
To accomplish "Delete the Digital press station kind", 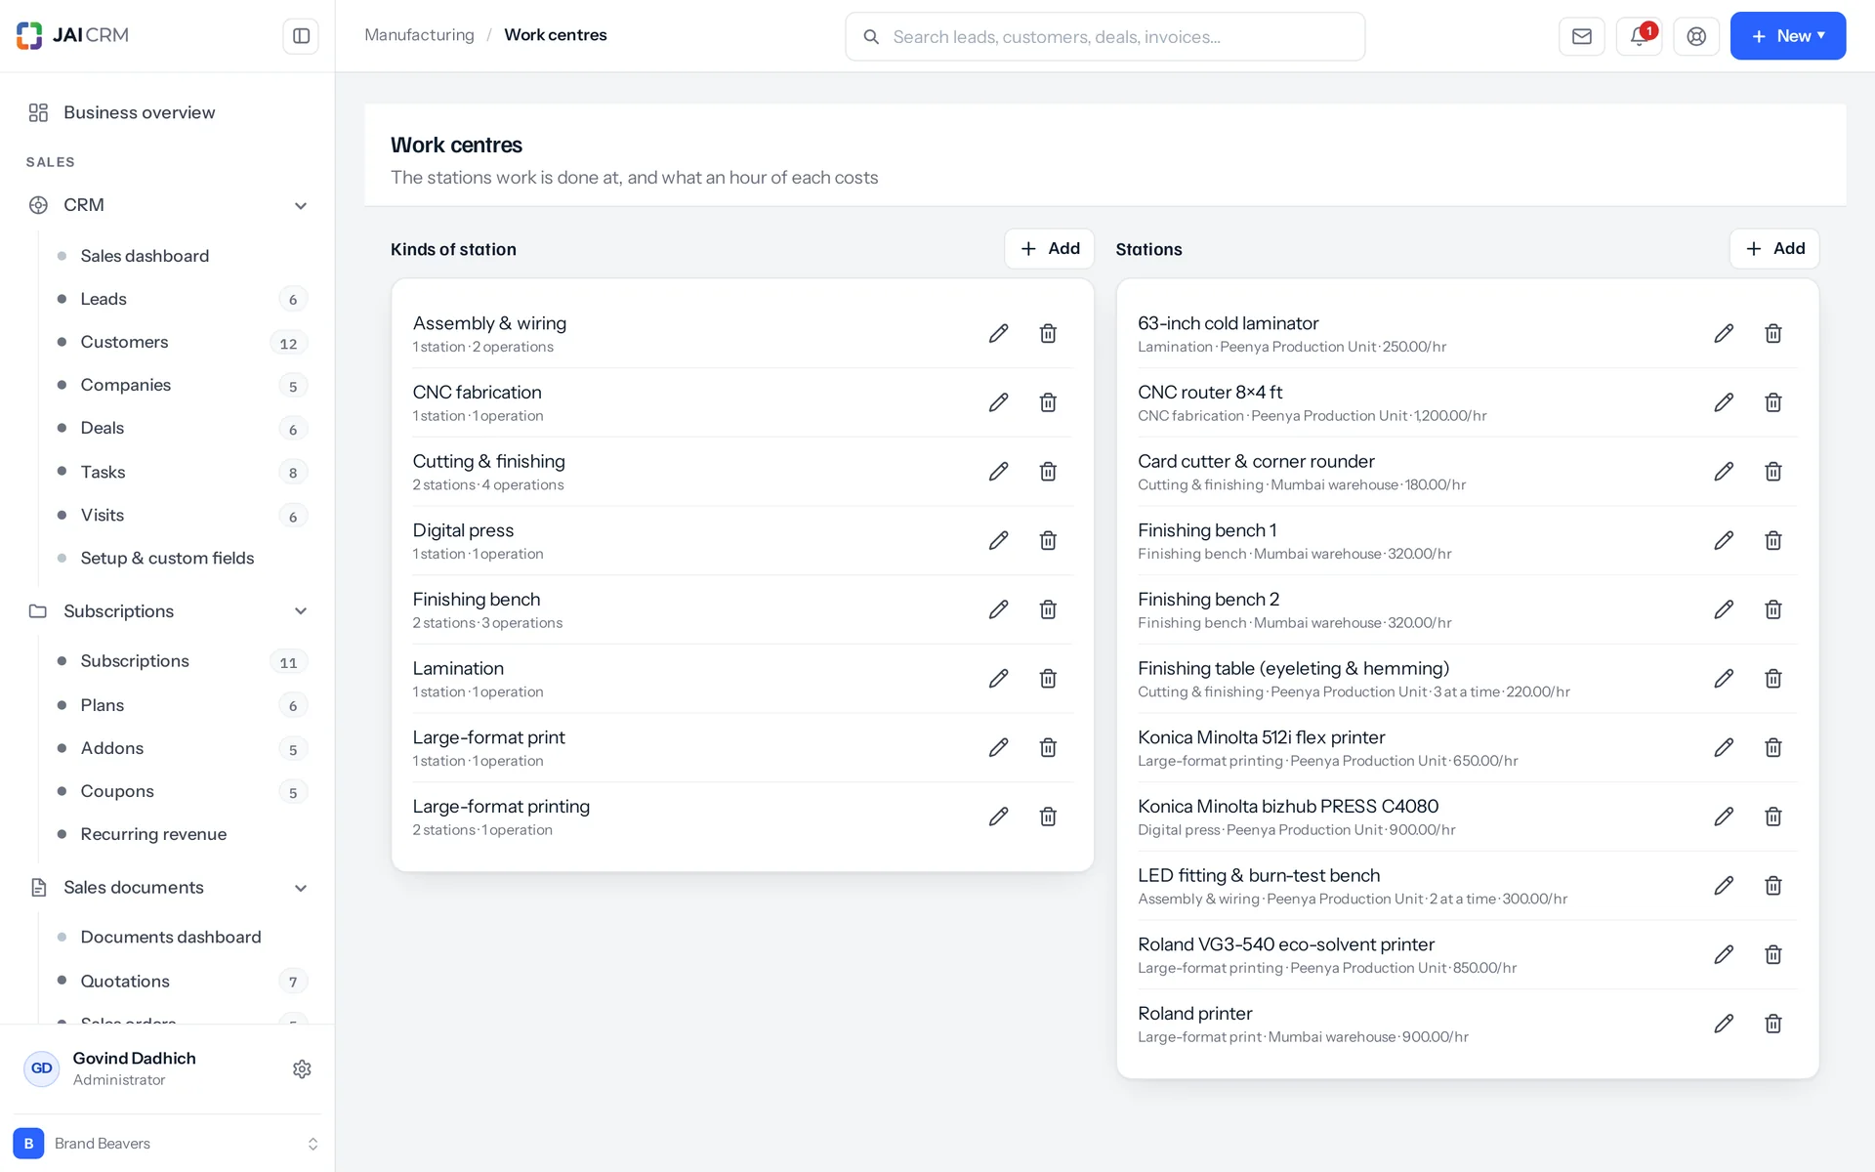I will pyautogui.click(x=1048, y=541).
